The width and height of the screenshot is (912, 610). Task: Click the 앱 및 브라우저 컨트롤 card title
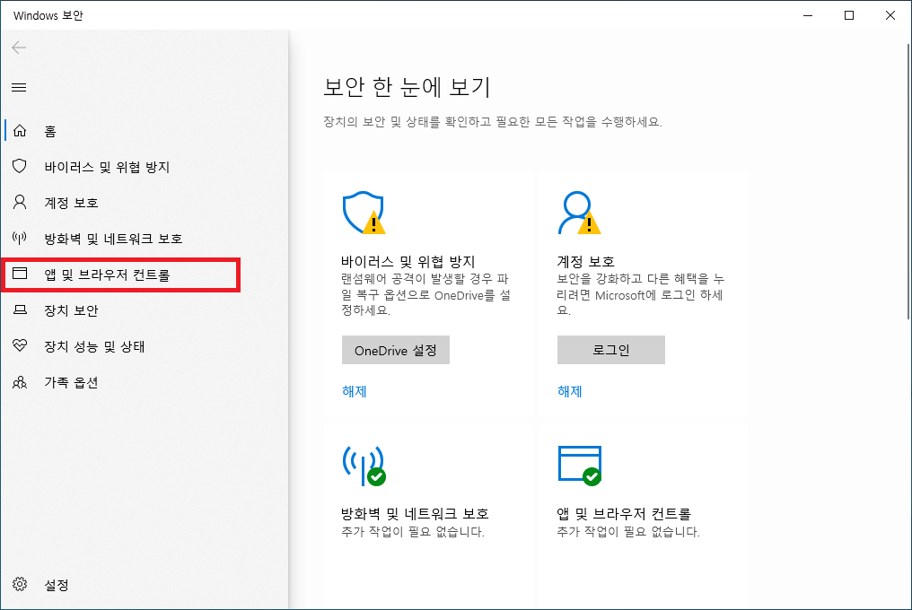(x=624, y=513)
